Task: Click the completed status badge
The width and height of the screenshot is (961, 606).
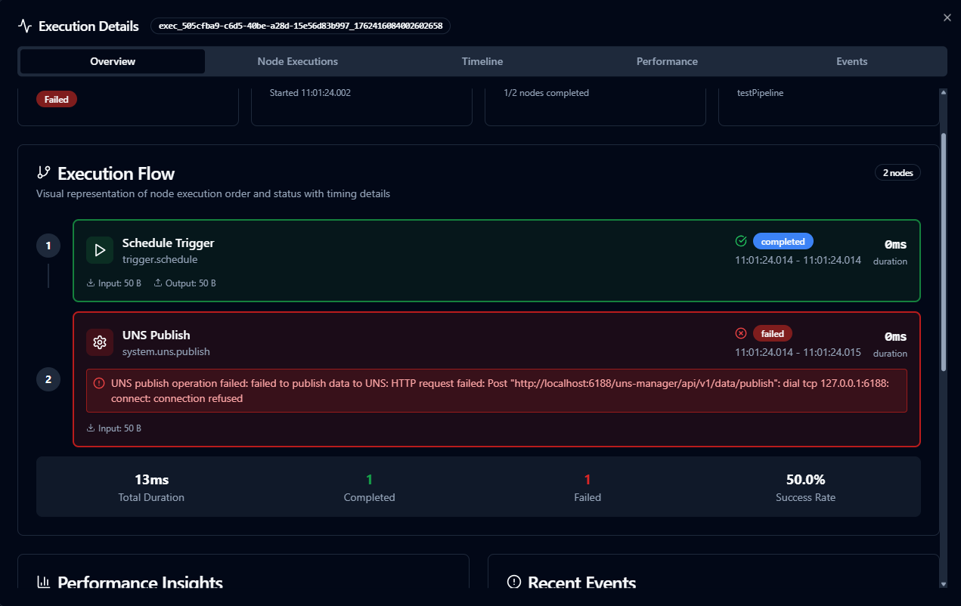Action: click(783, 241)
